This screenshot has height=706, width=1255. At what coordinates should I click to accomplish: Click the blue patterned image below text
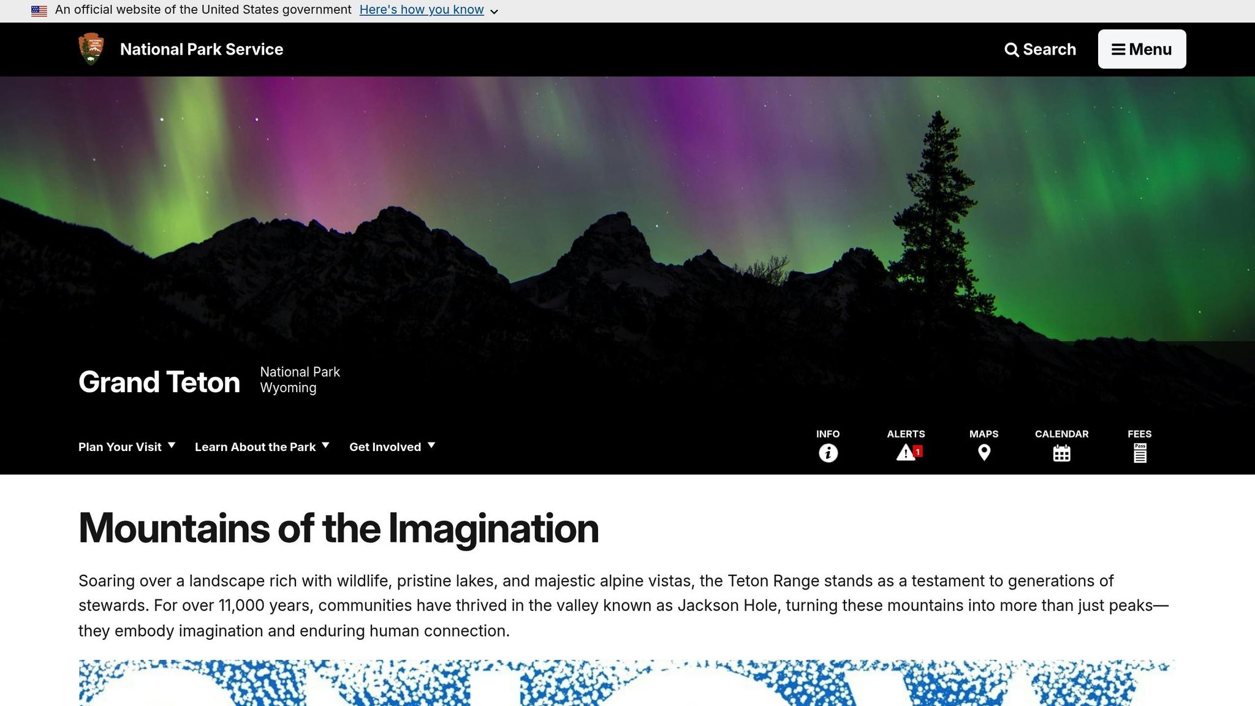627,683
